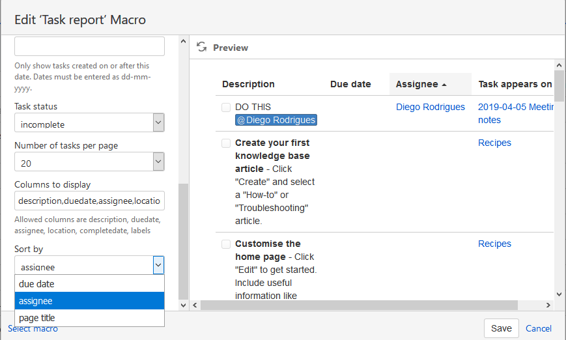Tick the Create your first knowledge base article checkbox
This screenshot has width=566, height=340.
(226, 143)
